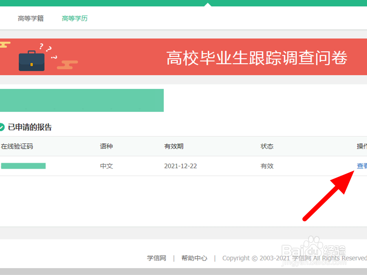The image size is (367, 275).
Task: Open the 学信网 footer link
Action: pyautogui.click(x=156, y=258)
